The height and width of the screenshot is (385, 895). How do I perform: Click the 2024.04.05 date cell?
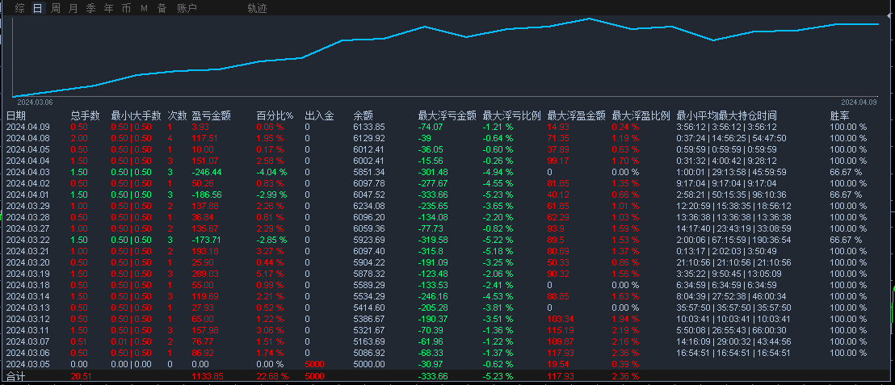(28, 149)
